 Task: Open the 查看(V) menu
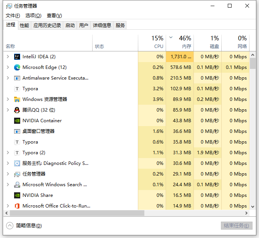[54, 16]
